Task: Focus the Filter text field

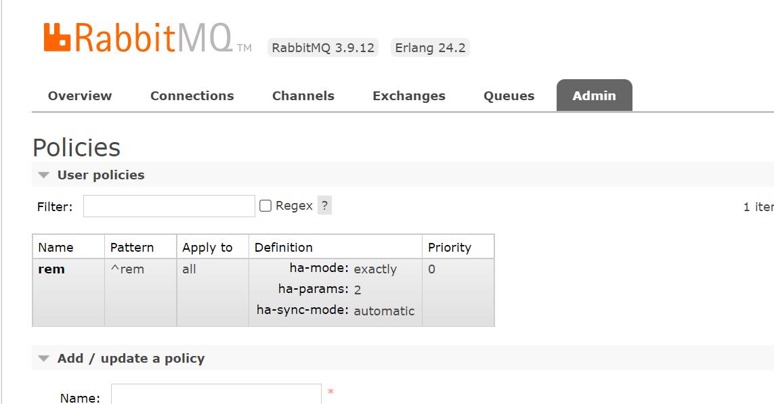Action: point(169,206)
